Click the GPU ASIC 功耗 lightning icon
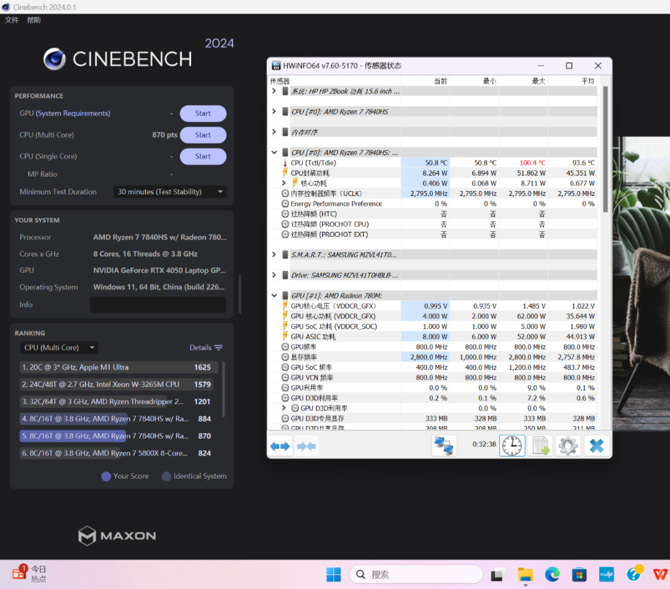670x589 pixels. pos(285,337)
